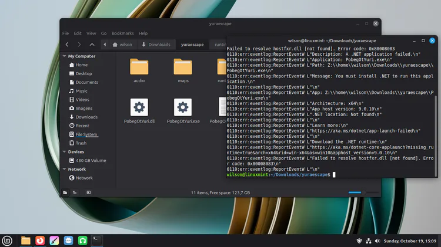Launch Files from the taskbar
The height and width of the screenshot is (247, 441).
coord(26,241)
